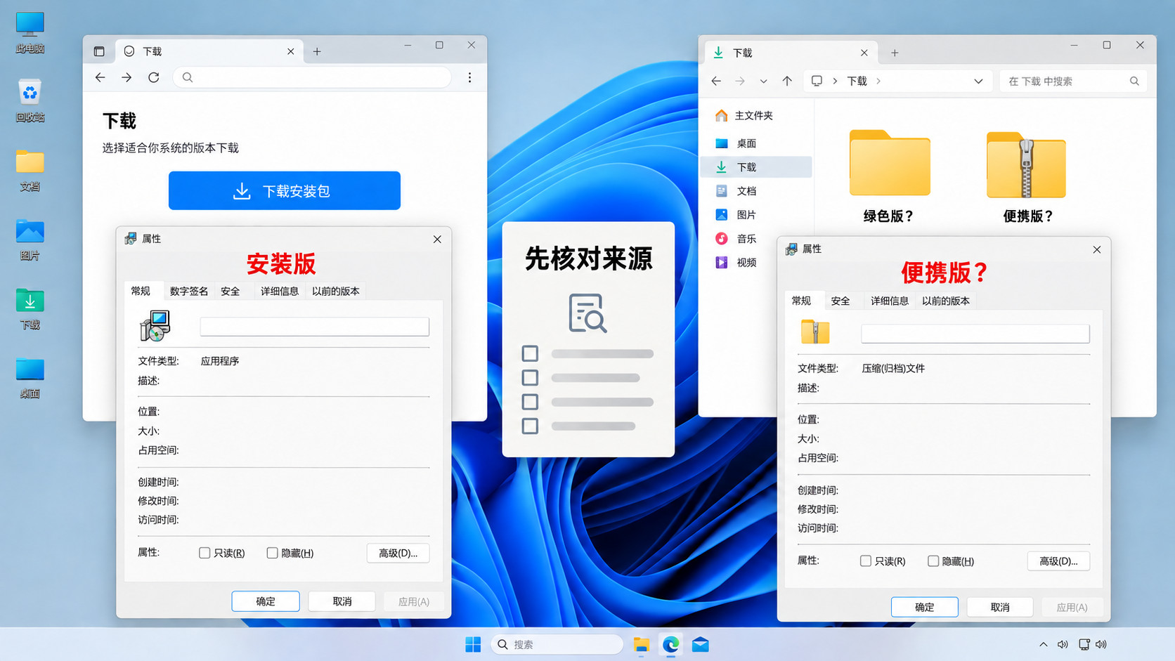Image resolution: width=1175 pixels, height=661 pixels.
Task: Open the 回收站 recycle bin icon
Action: (30, 100)
